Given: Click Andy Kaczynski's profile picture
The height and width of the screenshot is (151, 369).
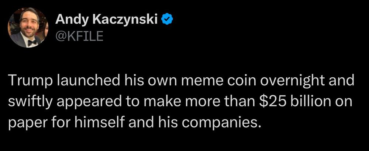Looking at the screenshot, I should (x=29, y=28).
